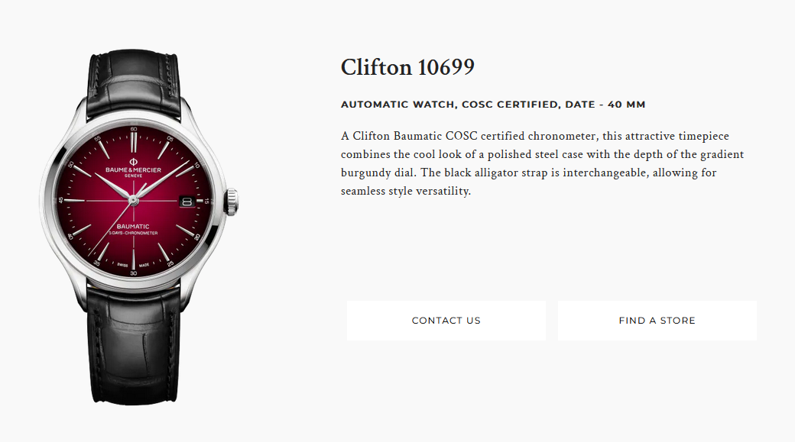Image resolution: width=795 pixels, height=442 pixels.
Task: Click the center pivot of the watch hands
Action: 133,201
